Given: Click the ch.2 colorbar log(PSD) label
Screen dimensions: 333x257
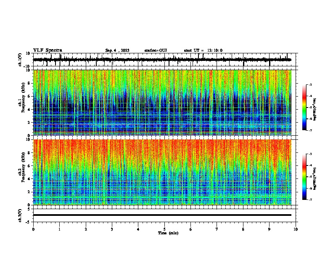Looking at the screenshot, I should pyautogui.click(x=315, y=178).
